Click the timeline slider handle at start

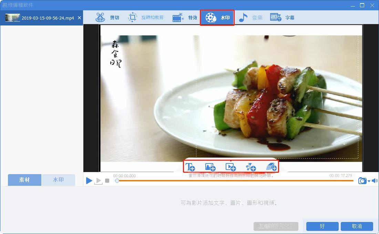click(x=117, y=181)
